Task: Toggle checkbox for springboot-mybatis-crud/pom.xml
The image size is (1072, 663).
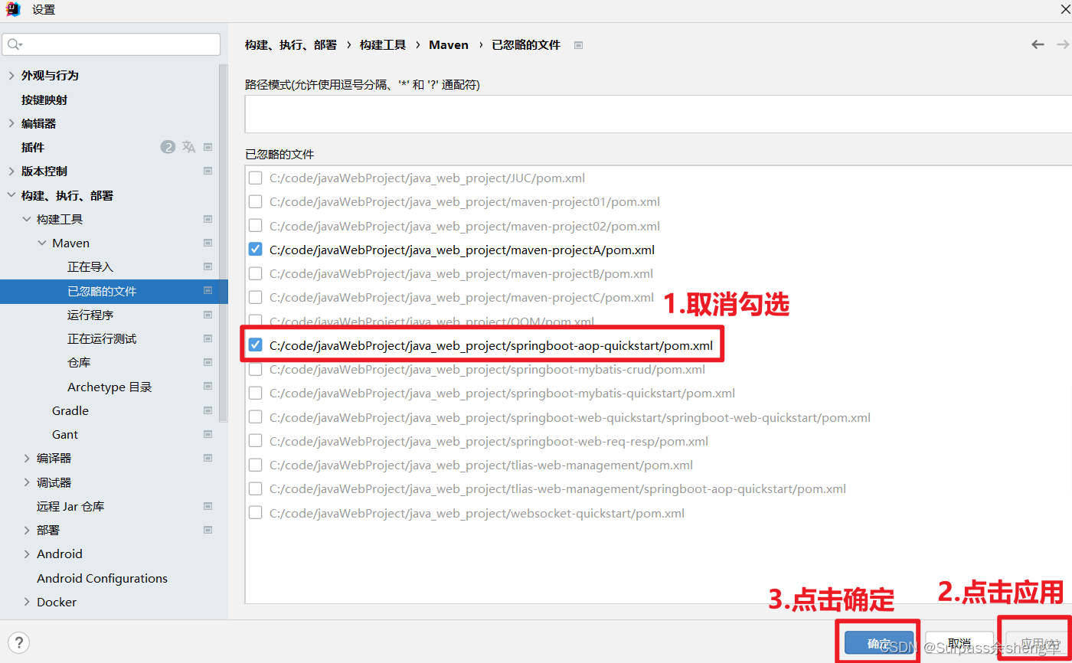Action: 256,369
